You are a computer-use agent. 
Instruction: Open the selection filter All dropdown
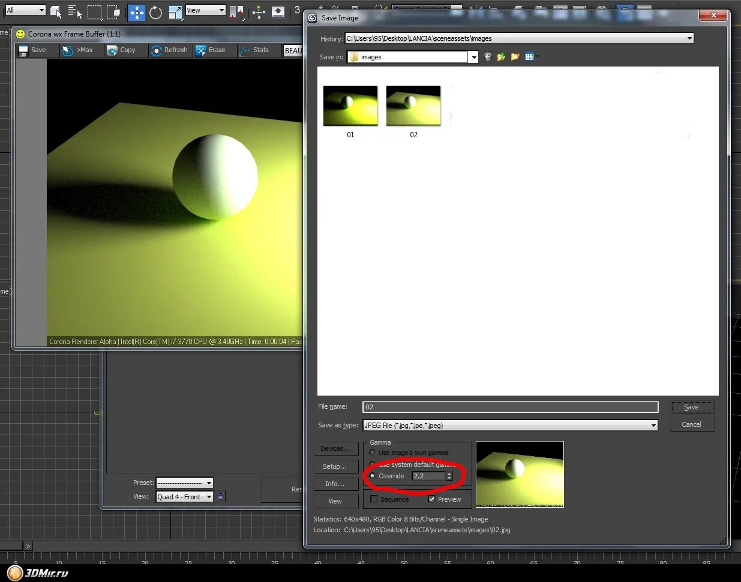click(x=25, y=10)
